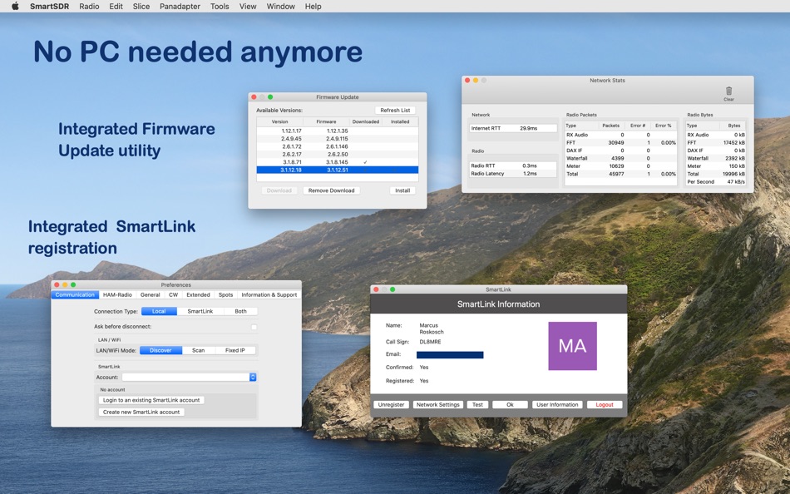Open User Information in SmartLink window
The height and width of the screenshot is (494, 790).
pos(557,404)
